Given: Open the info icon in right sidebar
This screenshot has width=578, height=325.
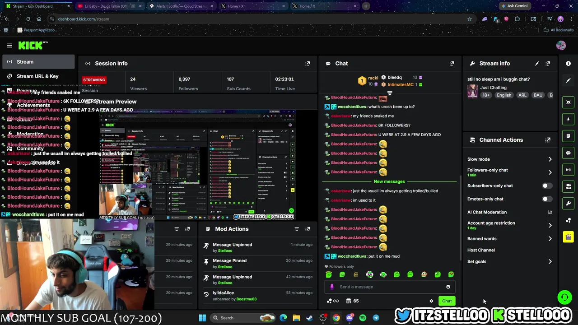Looking at the screenshot, I should coord(568,64).
